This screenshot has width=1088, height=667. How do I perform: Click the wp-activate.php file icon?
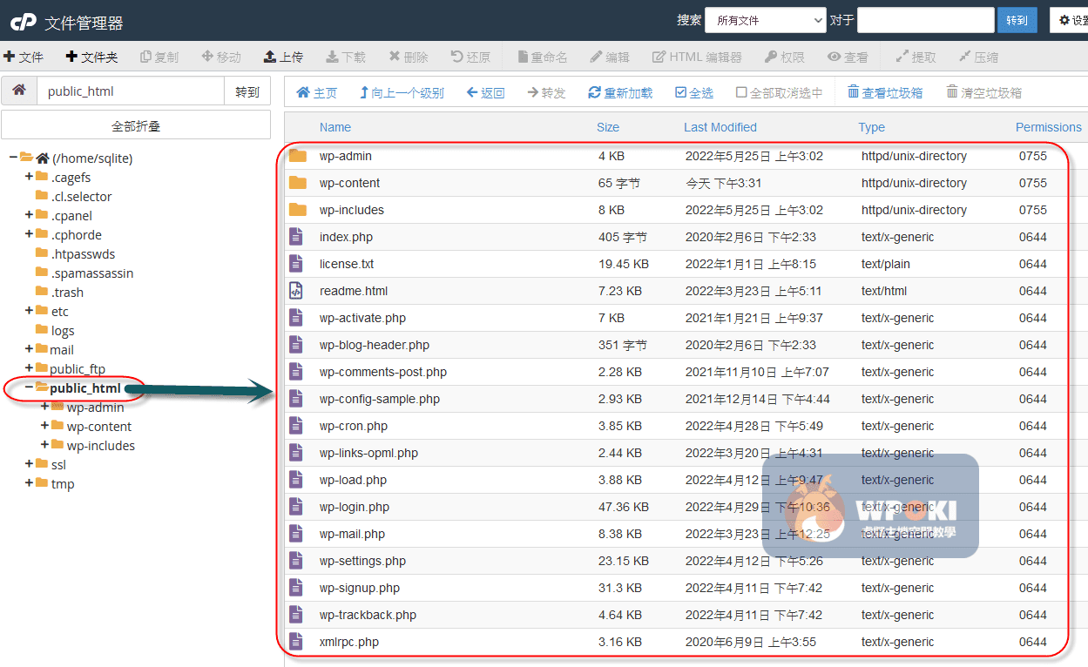[x=296, y=318]
